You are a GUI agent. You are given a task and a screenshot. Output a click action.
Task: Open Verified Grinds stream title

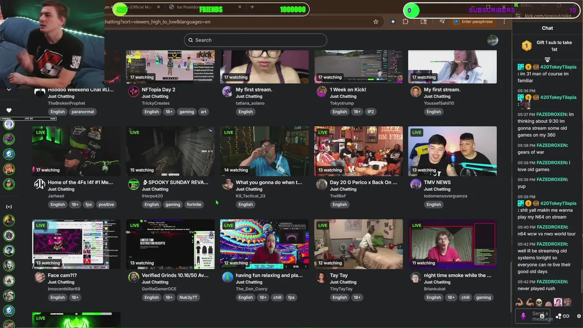tap(175, 275)
